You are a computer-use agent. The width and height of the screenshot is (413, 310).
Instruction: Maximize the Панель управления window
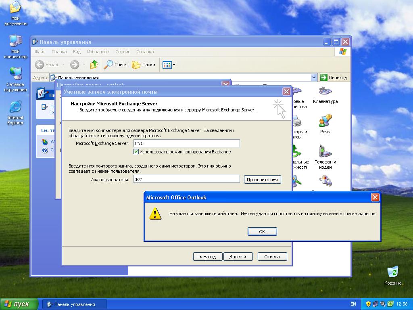[x=336, y=42]
